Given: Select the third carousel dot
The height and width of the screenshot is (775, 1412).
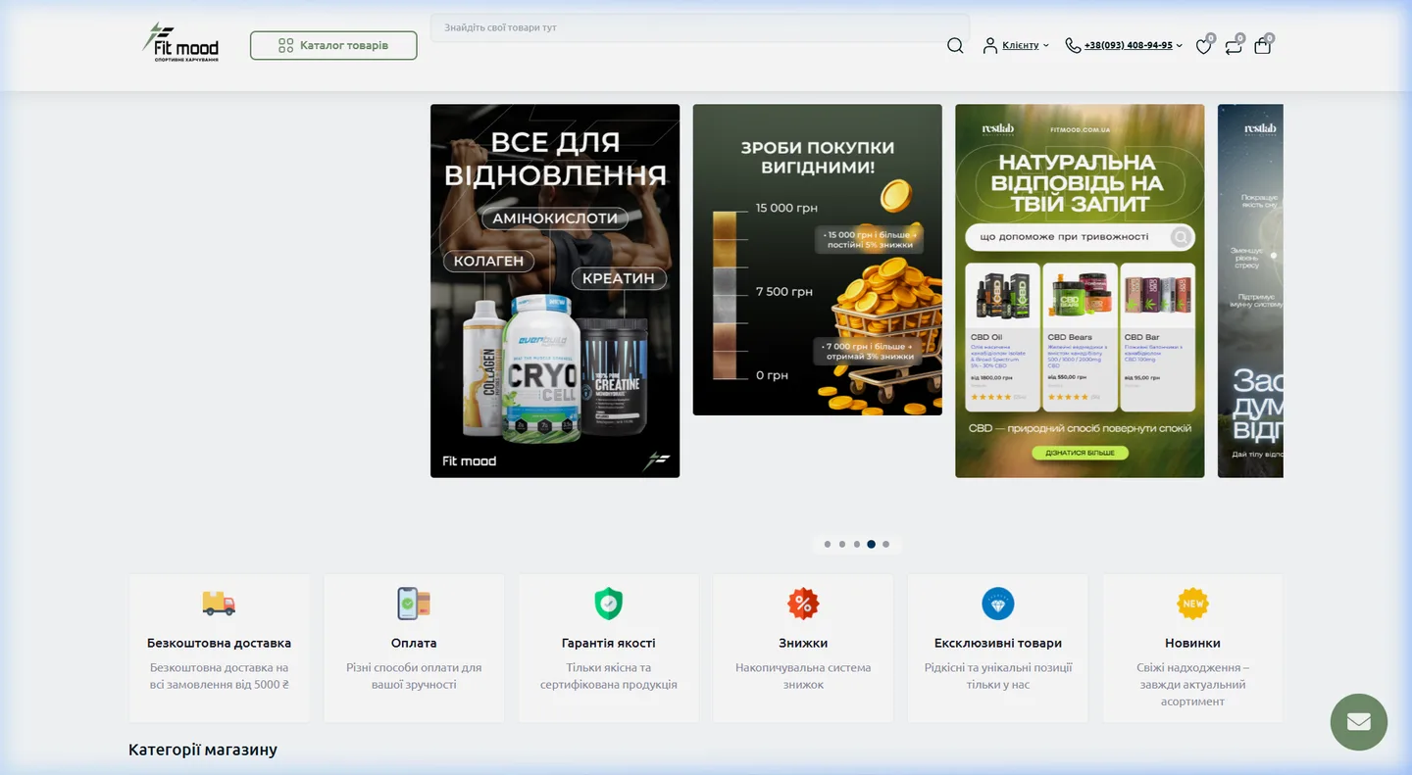Looking at the screenshot, I should point(857,544).
